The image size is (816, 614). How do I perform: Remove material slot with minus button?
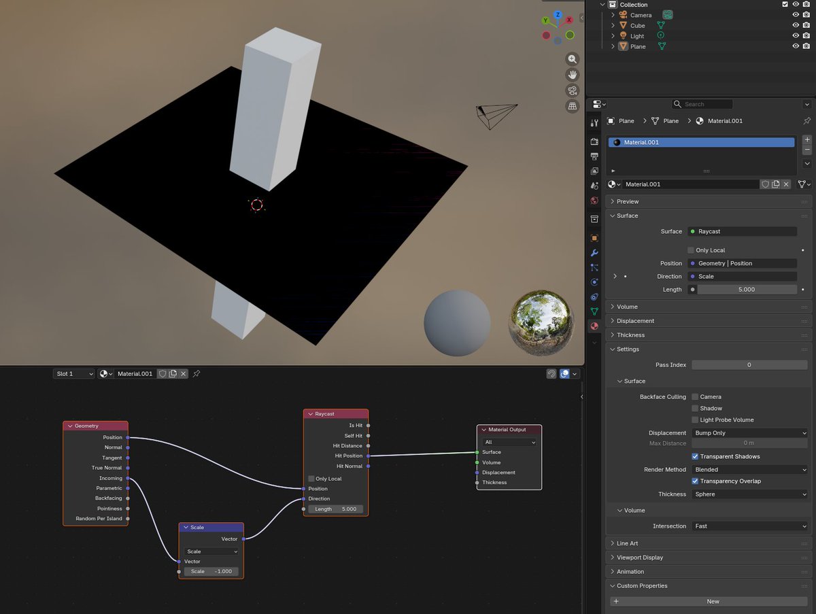[x=807, y=150]
